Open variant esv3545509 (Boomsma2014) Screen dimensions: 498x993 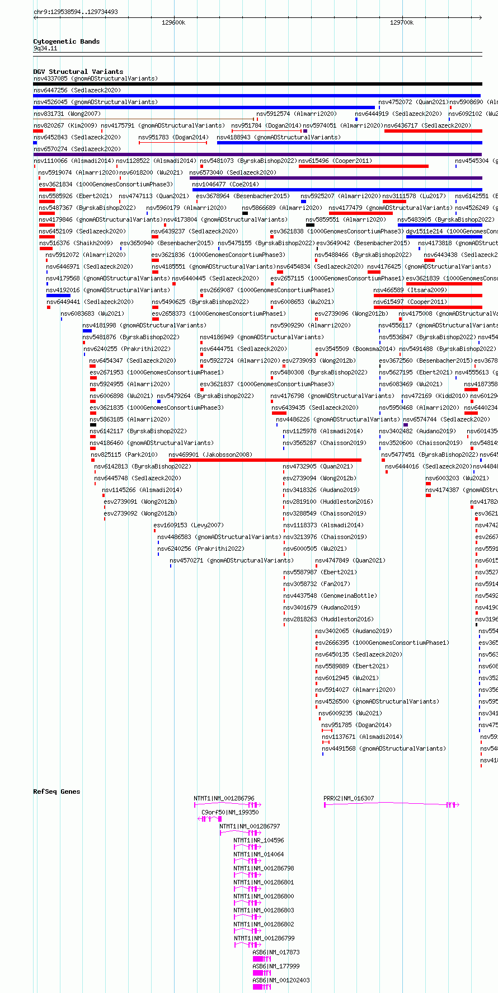pyautogui.click(x=355, y=349)
